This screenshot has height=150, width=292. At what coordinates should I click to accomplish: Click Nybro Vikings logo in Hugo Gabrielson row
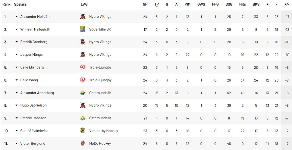coord(83,105)
